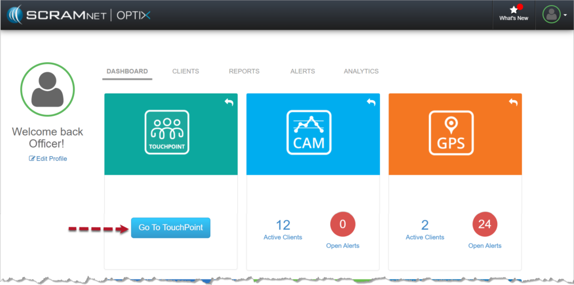Screen dimensions: 574x285
Task: Select the Dashboard tab
Action: click(x=127, y=72)
